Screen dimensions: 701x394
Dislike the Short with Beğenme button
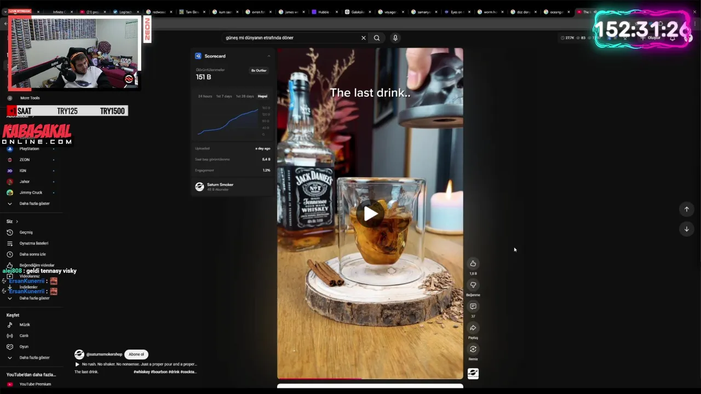tap(473, 285)
